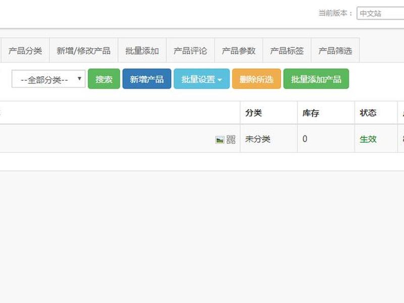Image resolution: width=404 pixels, height=303 pixels.
Task: Expand the 批量设置 dropdown button
Action: (x=201, y=79)
